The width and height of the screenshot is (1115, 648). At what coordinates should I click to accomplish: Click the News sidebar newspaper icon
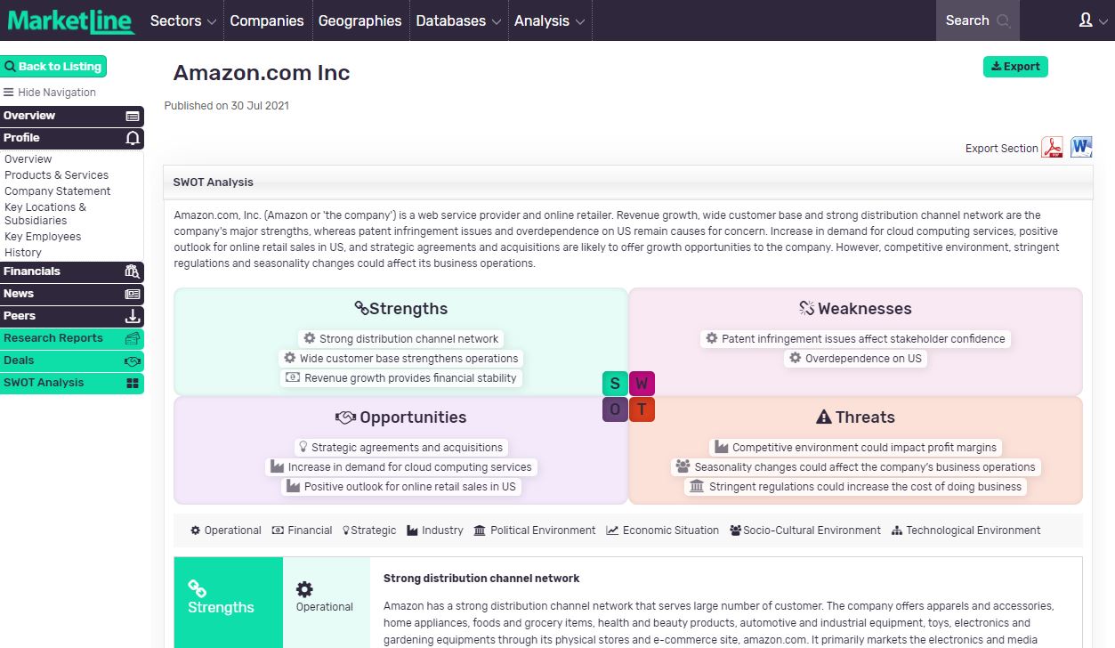[x=133, y=294]
